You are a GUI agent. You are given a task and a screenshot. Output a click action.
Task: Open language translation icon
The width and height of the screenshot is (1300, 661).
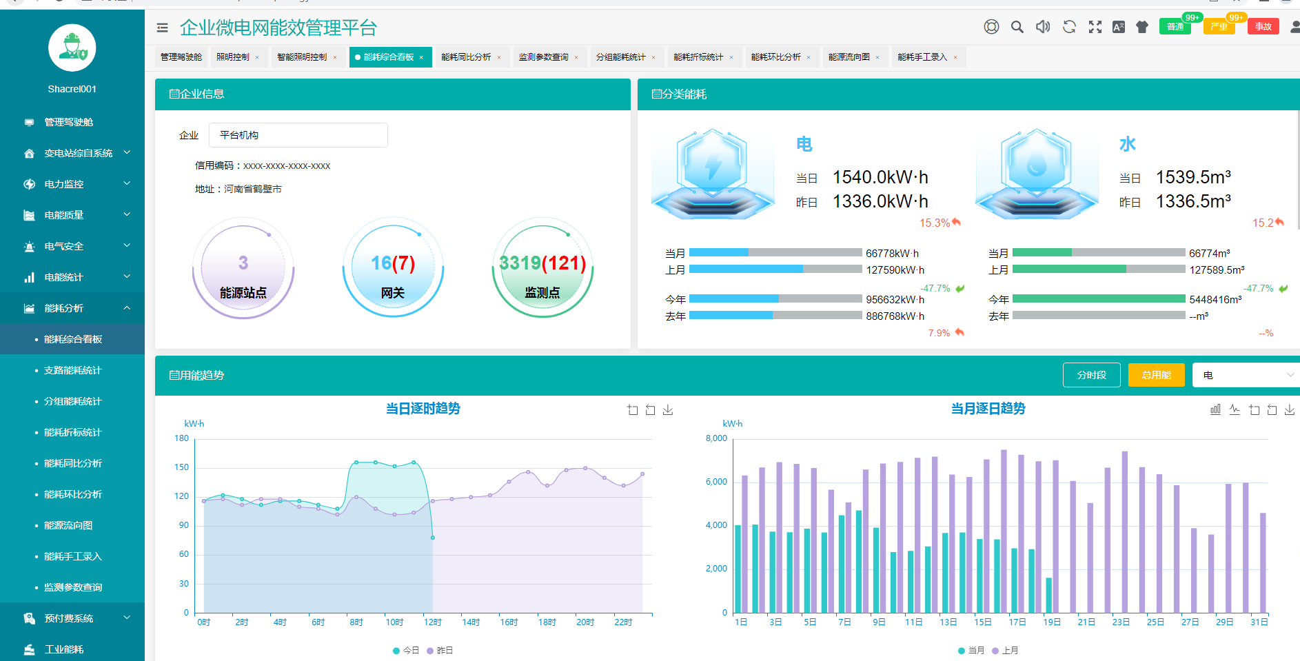1119,27
